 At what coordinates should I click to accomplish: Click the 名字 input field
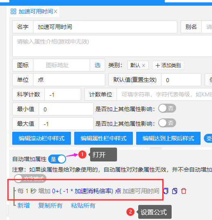(105, 27)
